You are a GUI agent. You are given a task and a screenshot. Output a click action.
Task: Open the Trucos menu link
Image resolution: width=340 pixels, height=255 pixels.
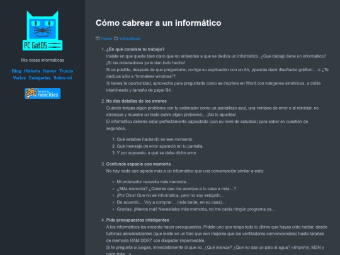point(66,71)
